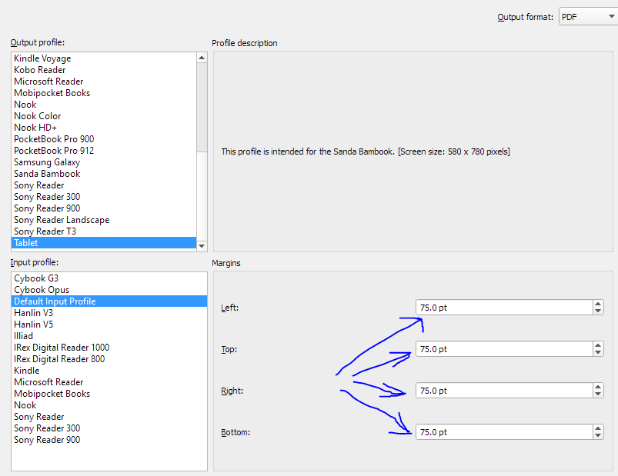Decrease Right margin with down arrow
Viewport: 618px width, 476px height.
(x=598, y=394)
